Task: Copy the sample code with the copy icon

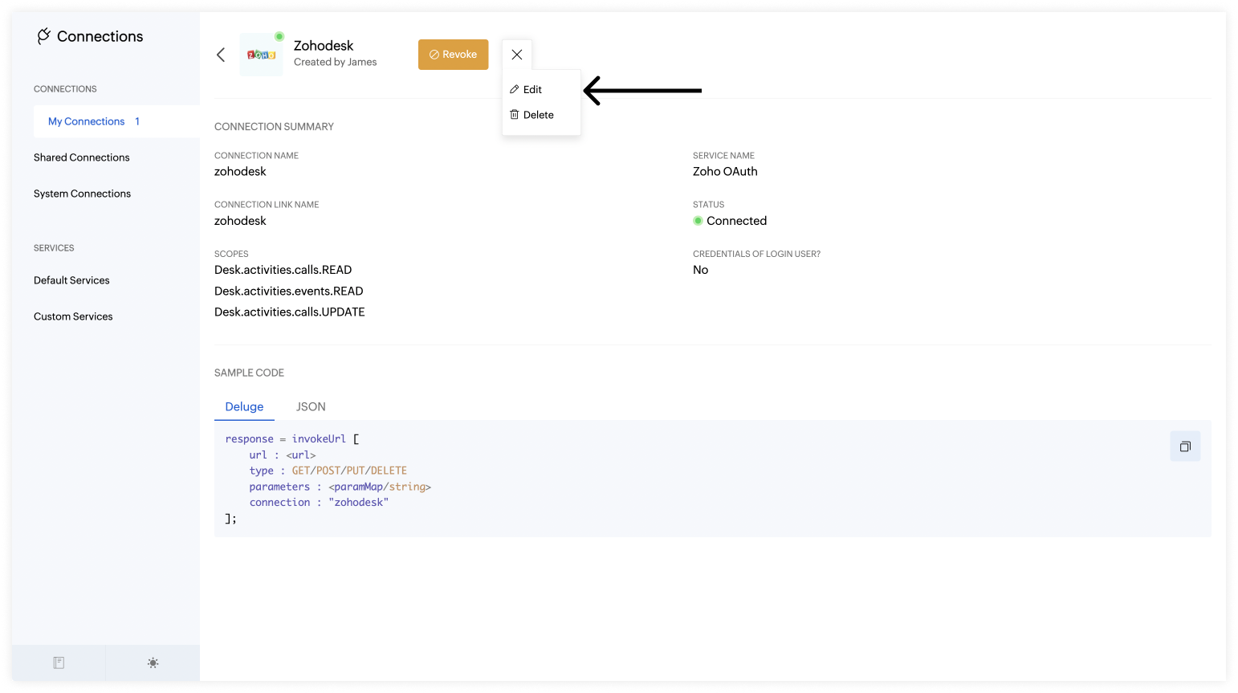Action: click(1185, 446)
